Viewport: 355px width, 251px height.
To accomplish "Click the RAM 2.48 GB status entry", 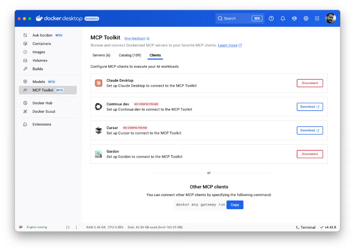I will pos(96,227).
